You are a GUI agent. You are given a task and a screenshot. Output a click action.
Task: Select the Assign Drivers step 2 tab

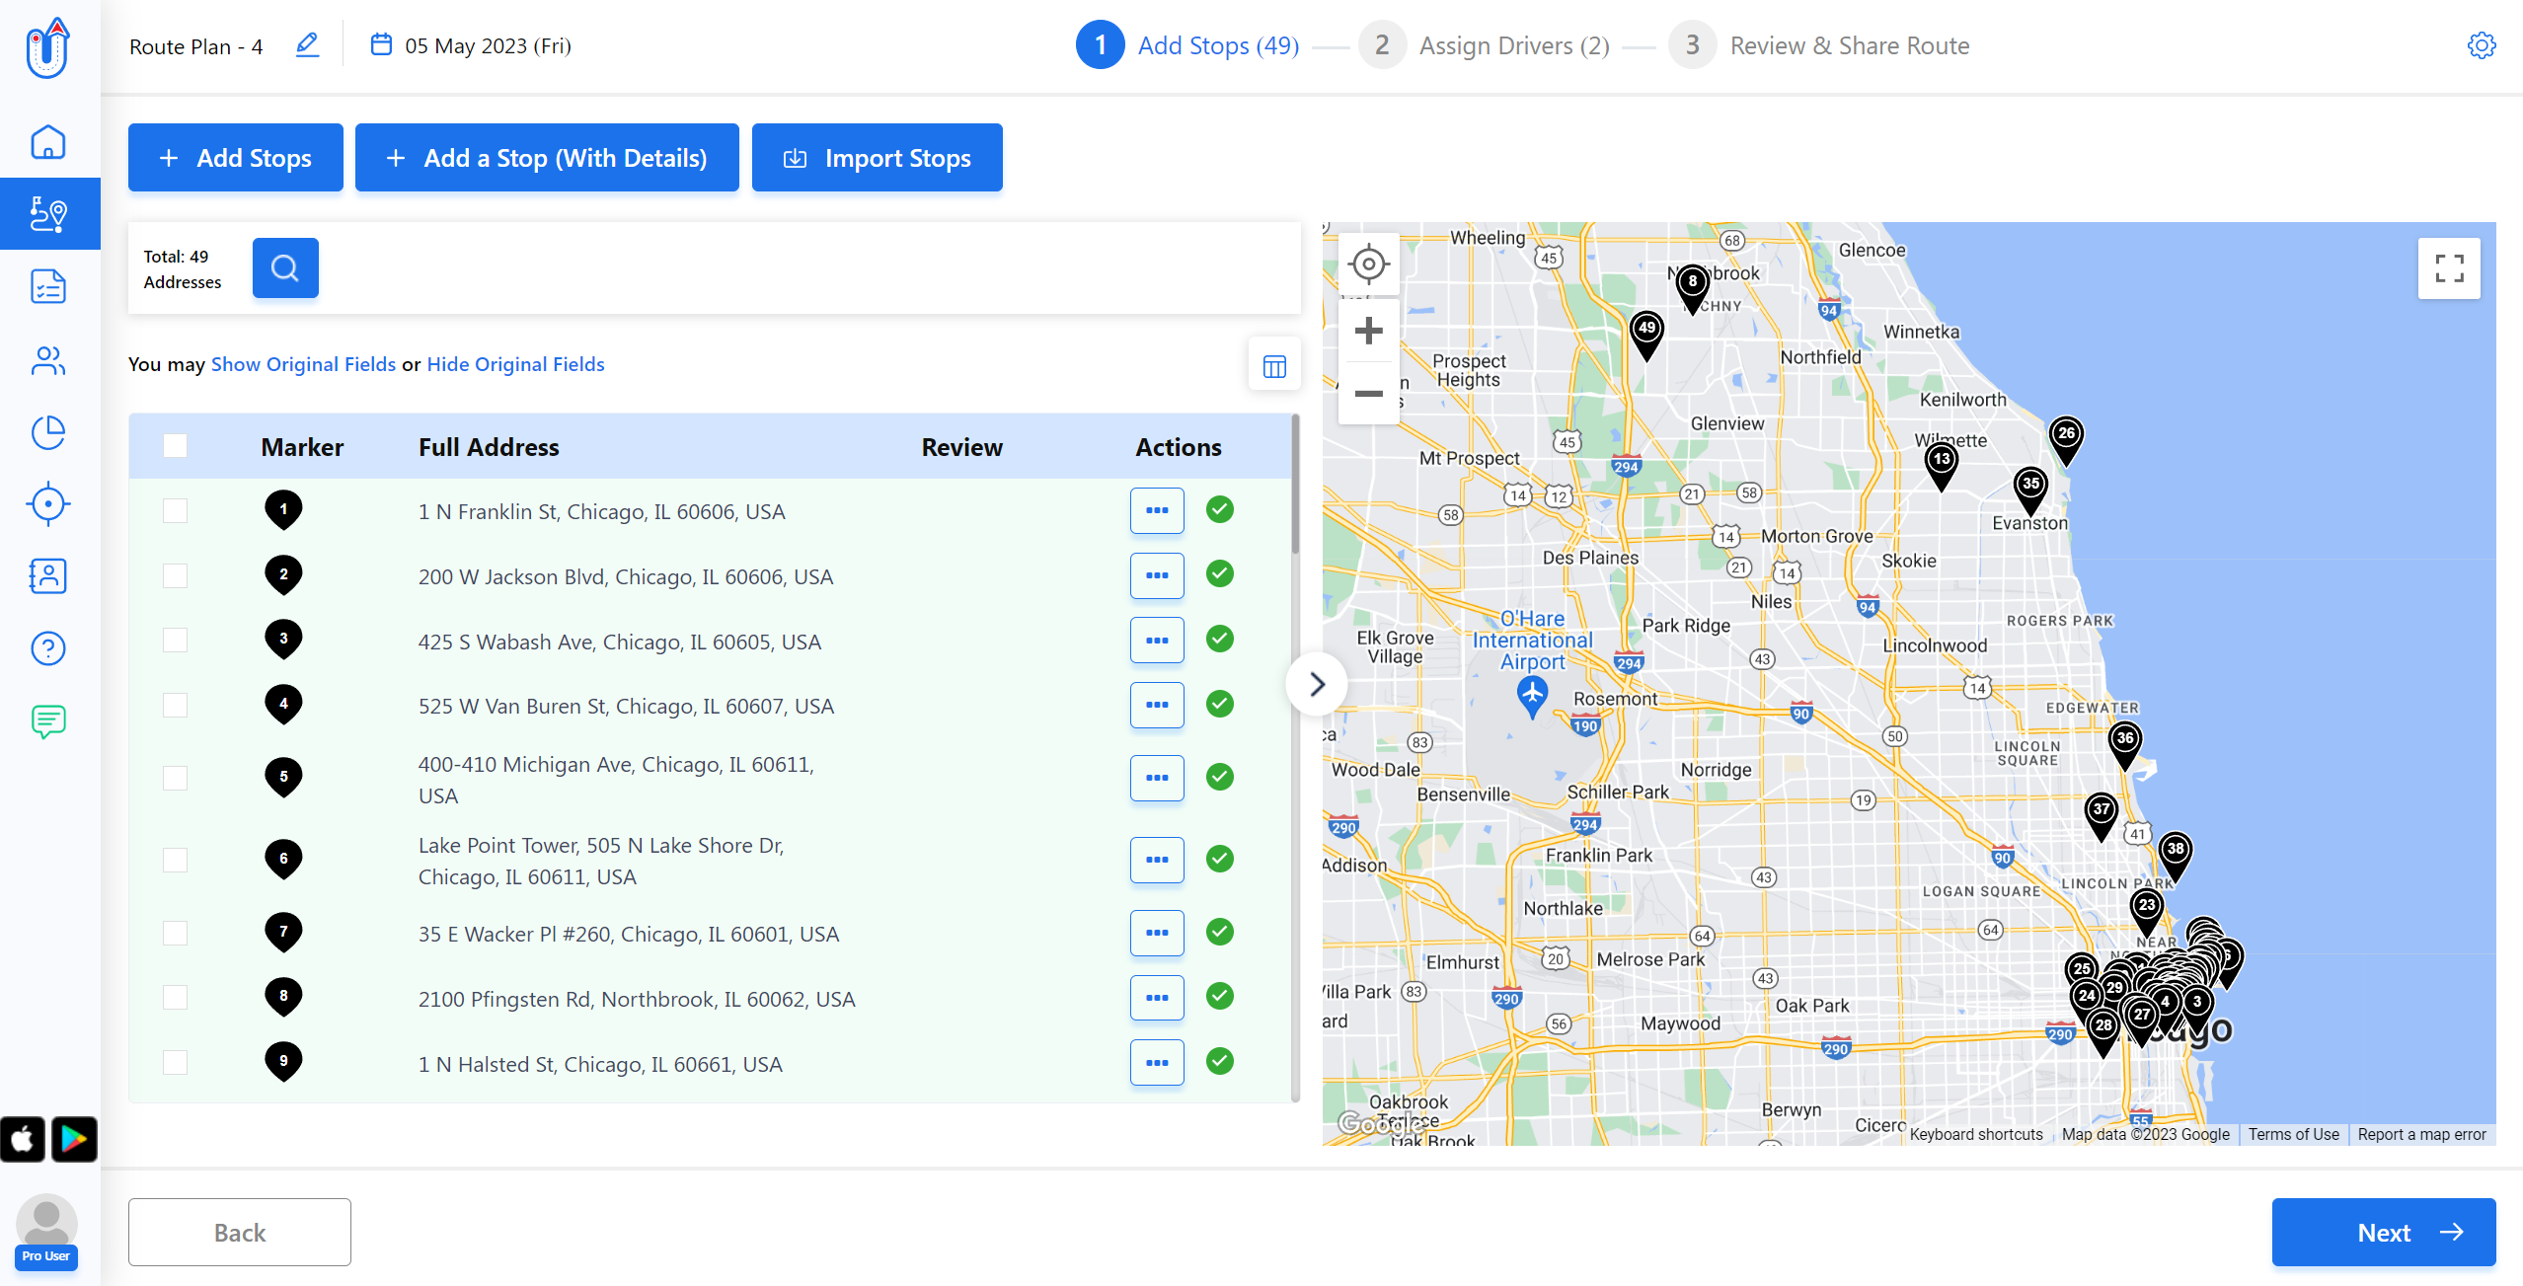click(x=1483, y=44)
